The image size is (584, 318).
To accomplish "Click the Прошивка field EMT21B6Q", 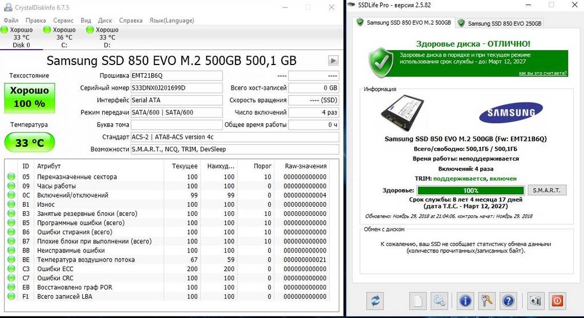I will (177, 76).
